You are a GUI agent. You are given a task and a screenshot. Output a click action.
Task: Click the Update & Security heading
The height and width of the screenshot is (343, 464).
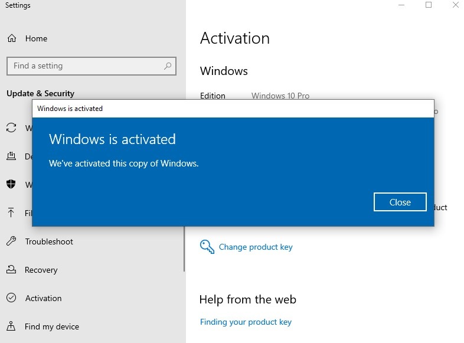(41, 93)
